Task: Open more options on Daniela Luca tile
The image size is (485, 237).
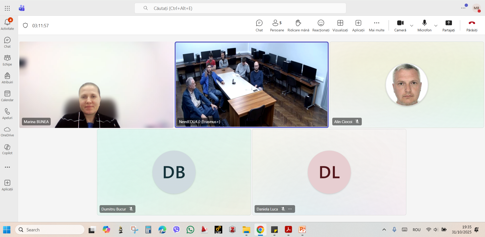Action: pos(290,209)
